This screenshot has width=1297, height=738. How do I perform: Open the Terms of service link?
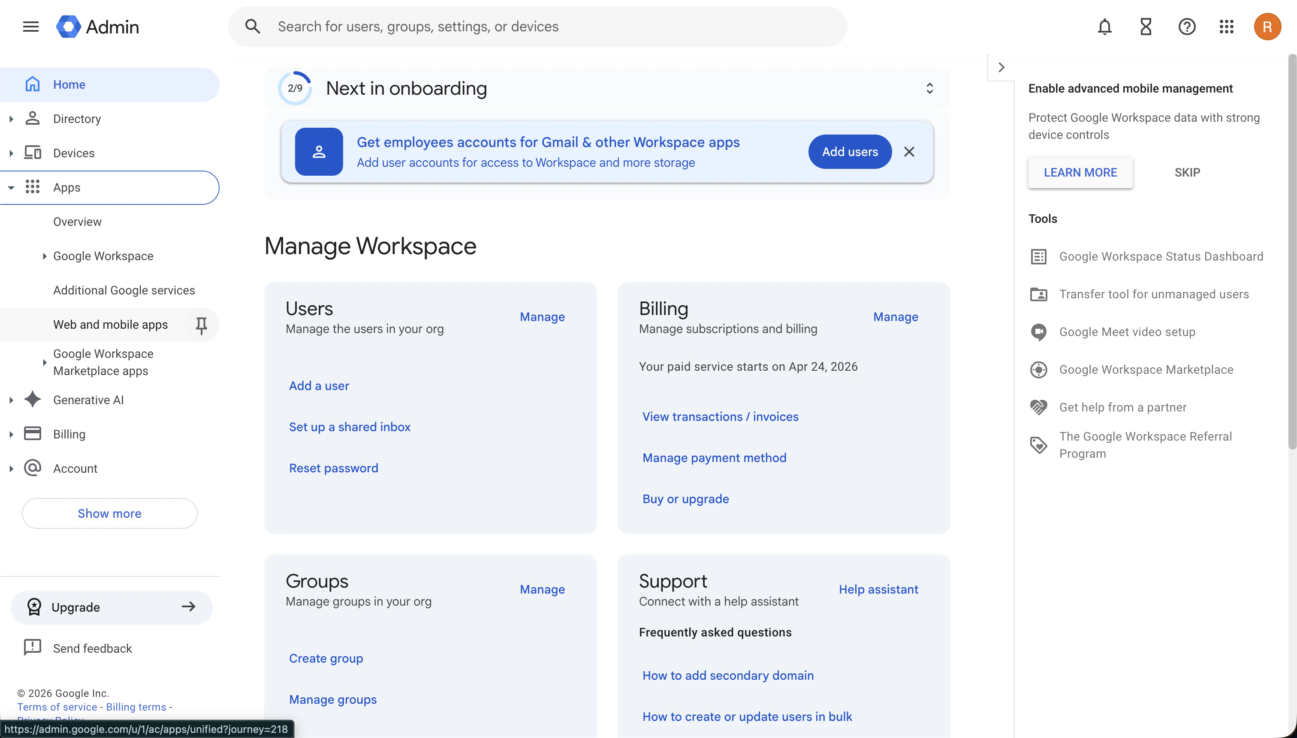point(57,707)
